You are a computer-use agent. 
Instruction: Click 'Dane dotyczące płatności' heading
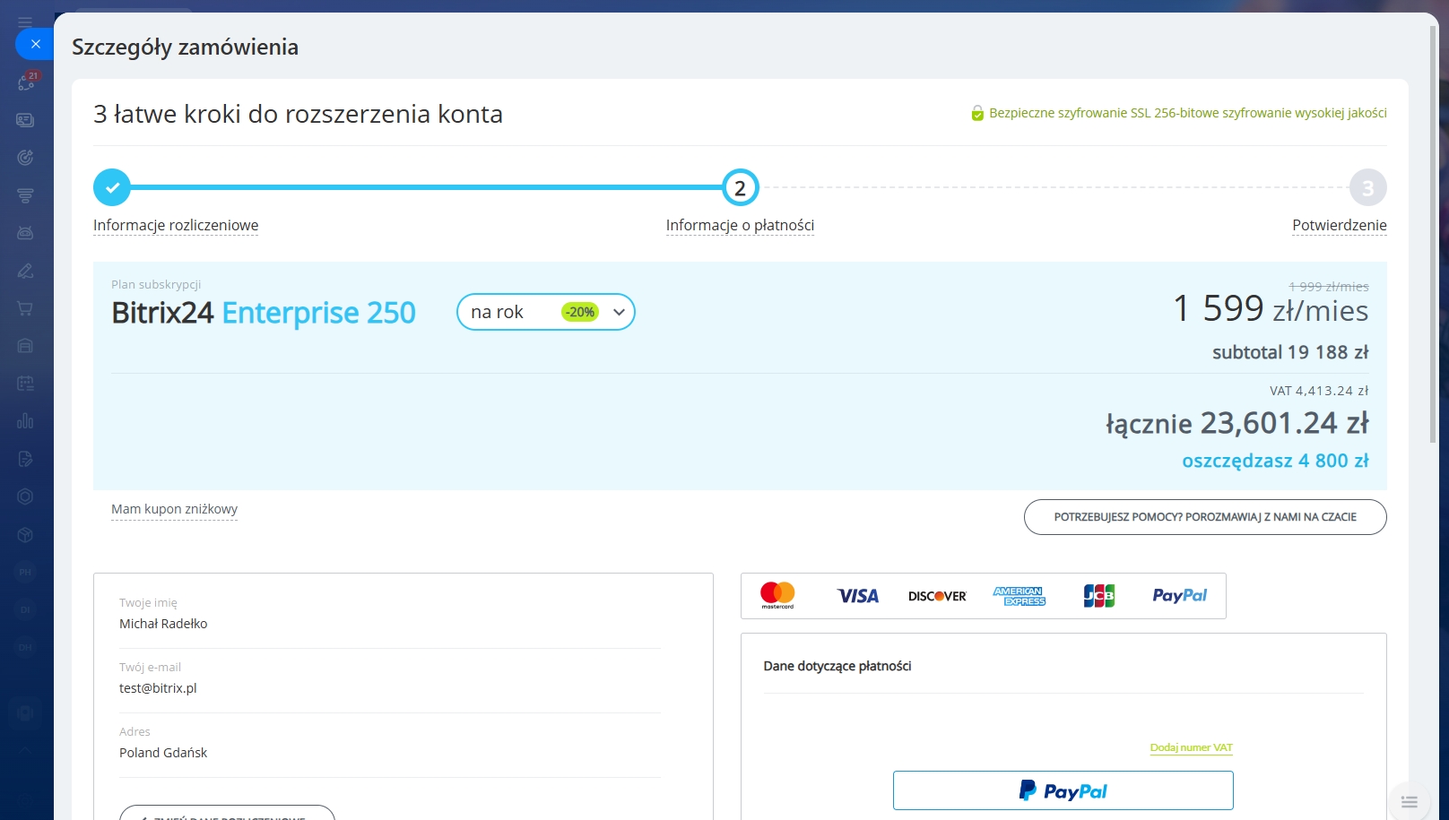837,666
